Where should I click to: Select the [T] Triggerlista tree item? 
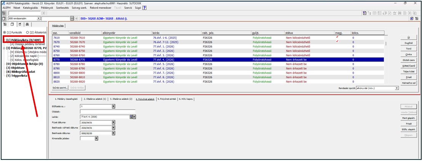point(17,76)
